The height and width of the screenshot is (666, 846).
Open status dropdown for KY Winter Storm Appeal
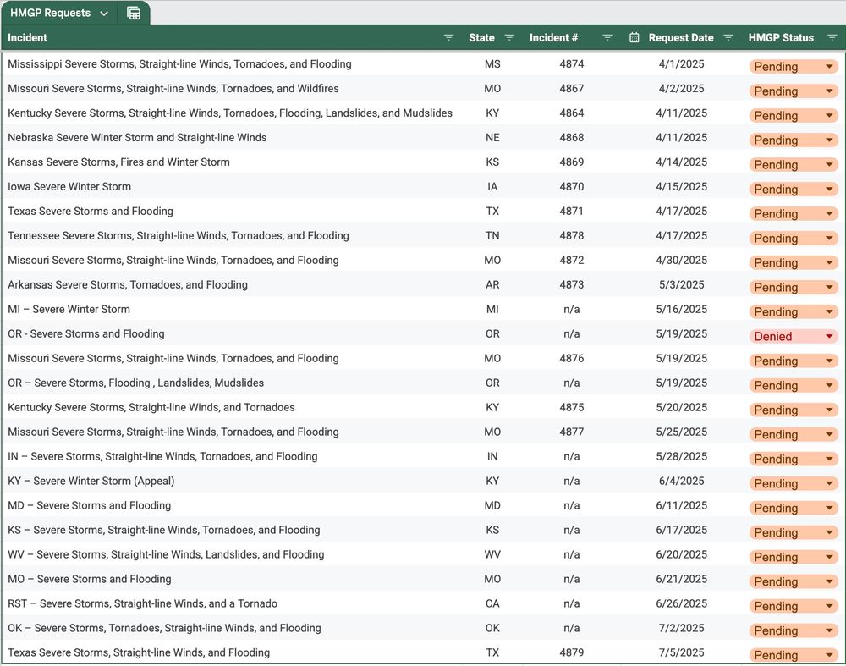(x=794, y=483)
